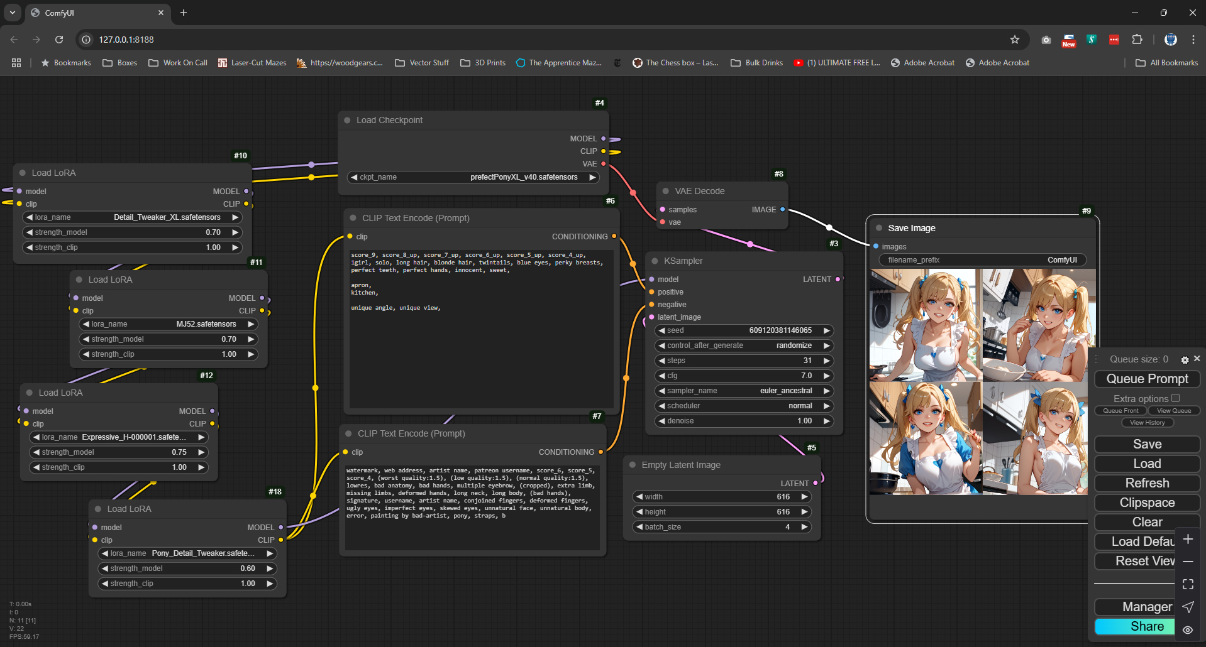This screenshot has height=647, width=1206.
Task: Collapse the Save Image node dot
Action: point(879,228)
